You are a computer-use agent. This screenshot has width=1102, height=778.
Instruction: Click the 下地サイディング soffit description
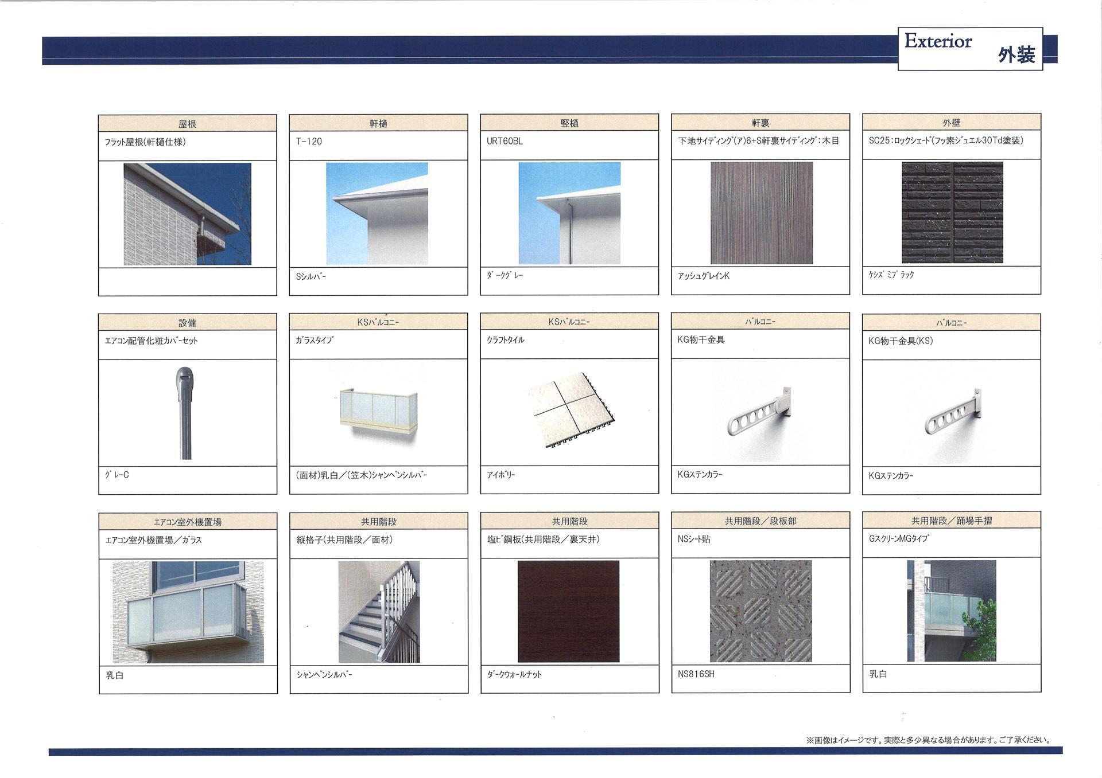coord(758,140)
